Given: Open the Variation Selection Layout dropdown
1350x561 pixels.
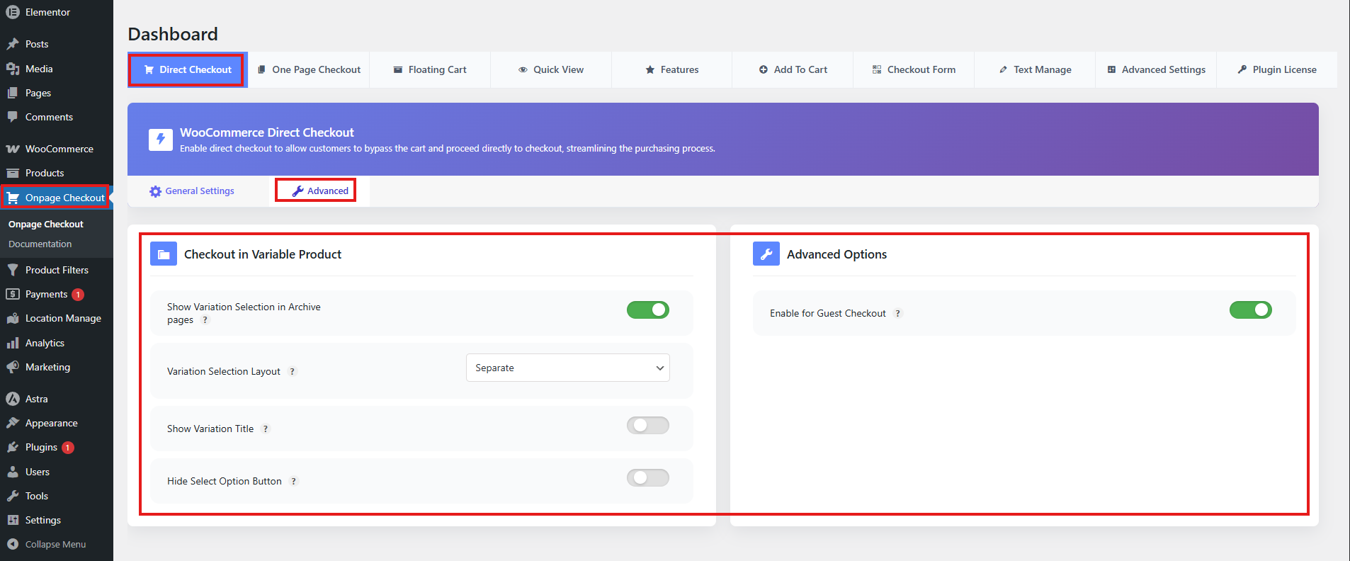Looking at the screenshot, I should [568, 368].
